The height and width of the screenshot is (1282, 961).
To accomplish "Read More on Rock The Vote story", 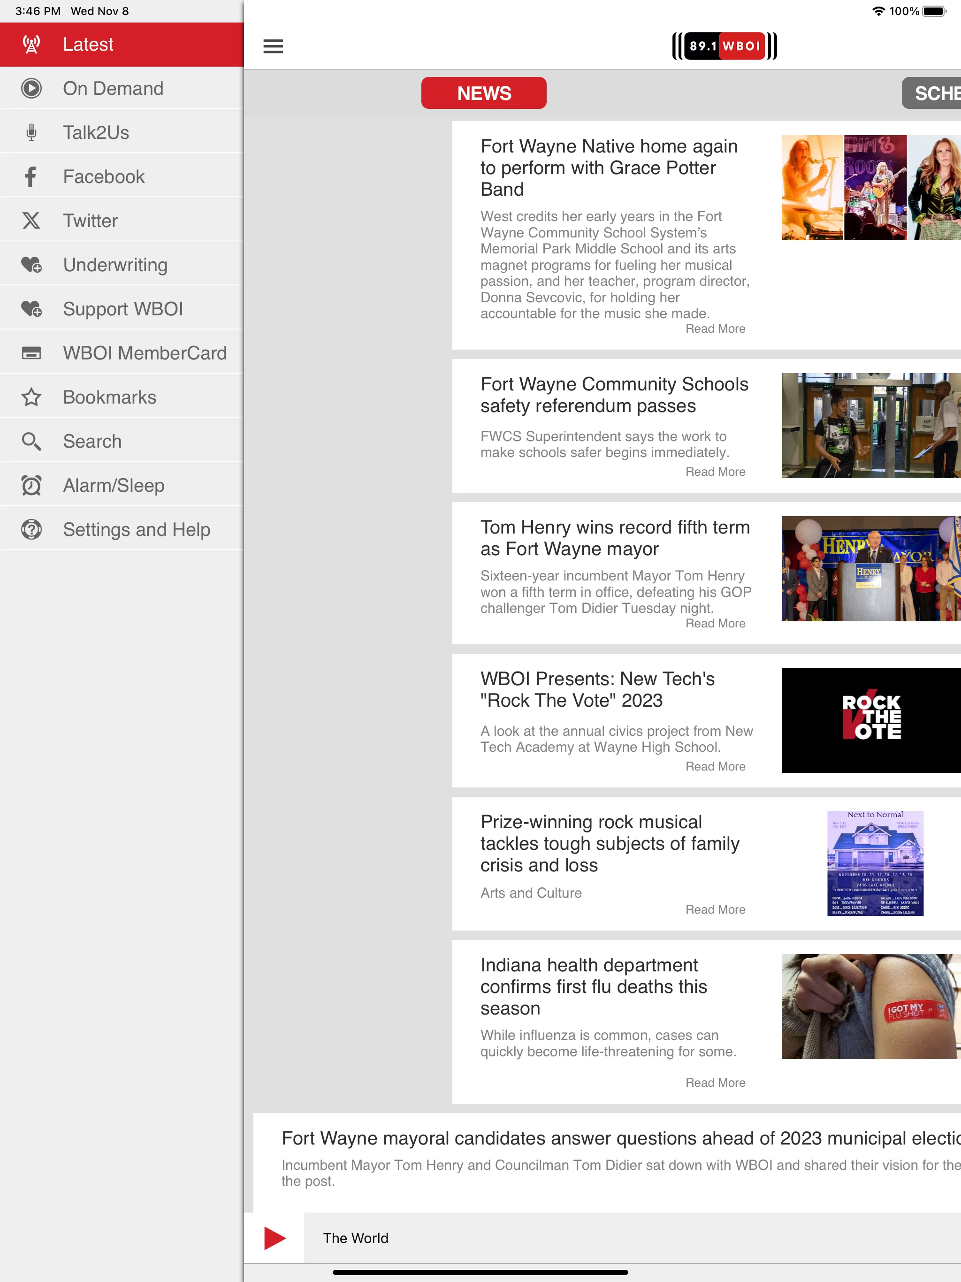I will click(x=715, y=766).
